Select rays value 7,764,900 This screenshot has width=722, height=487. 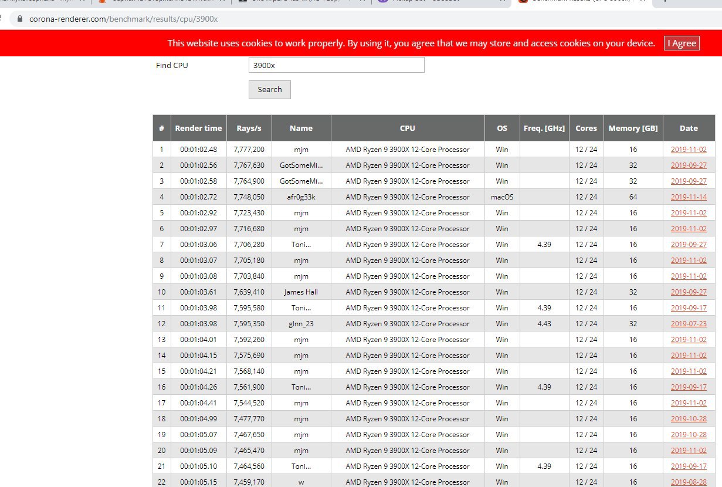(249, 181)
